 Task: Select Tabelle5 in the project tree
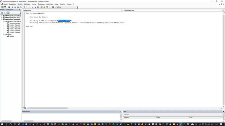coord(15,33)
